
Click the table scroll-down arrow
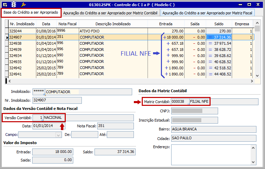257,76
